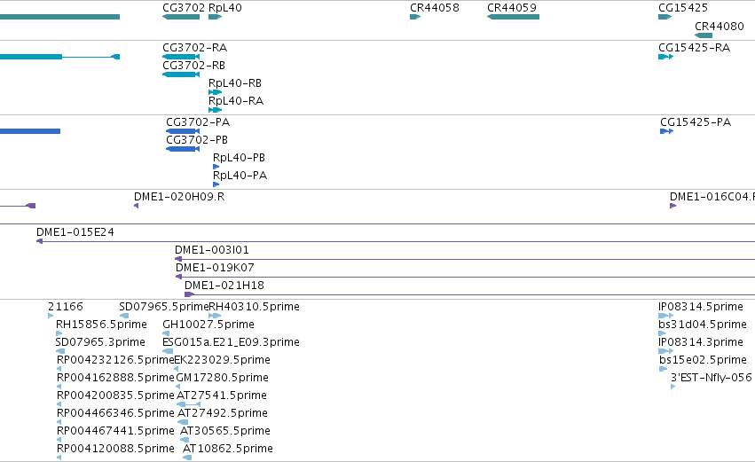755x462 pixels.
Task: Open transcript CG15425-RA
Action: [x=666, y=57]
